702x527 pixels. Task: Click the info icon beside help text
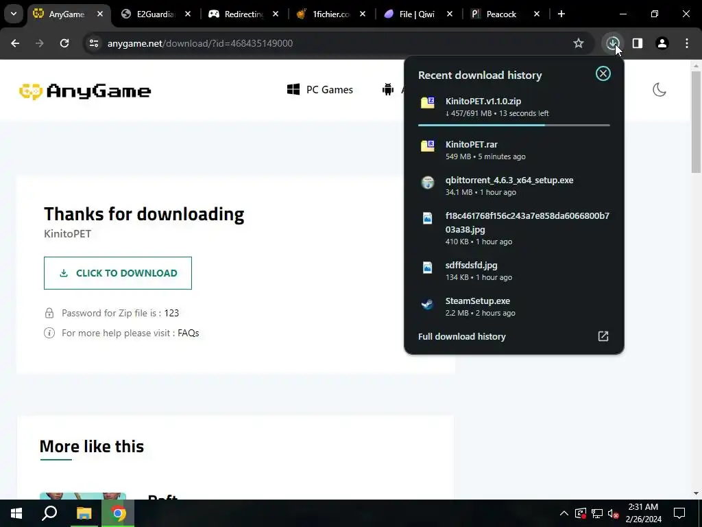click(x=49, y=333)
